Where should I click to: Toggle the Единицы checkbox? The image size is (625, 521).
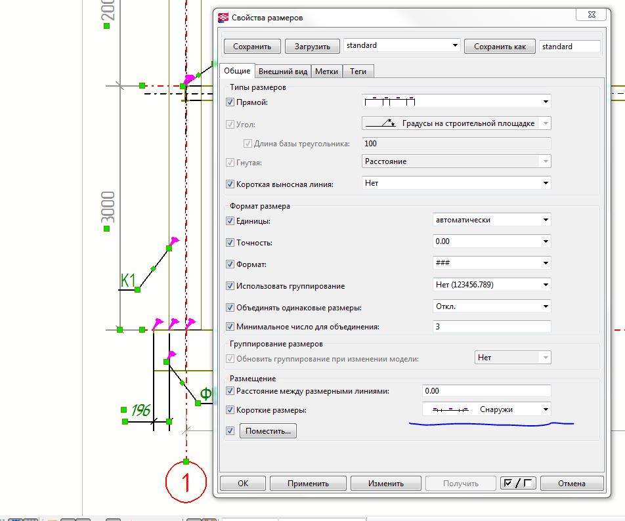230,221
